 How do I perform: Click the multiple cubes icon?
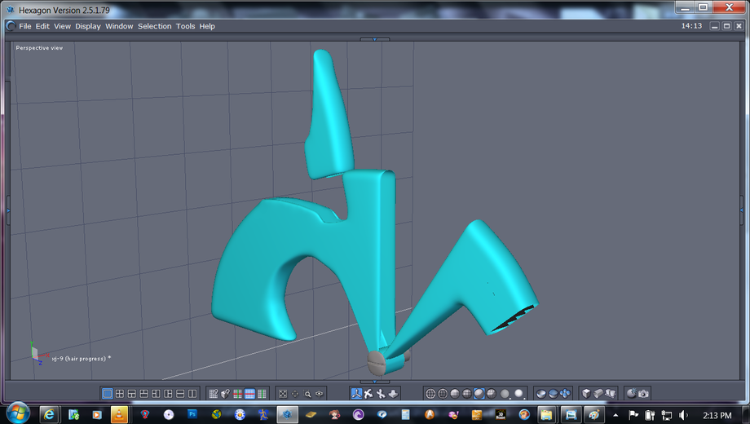(611, 393)
